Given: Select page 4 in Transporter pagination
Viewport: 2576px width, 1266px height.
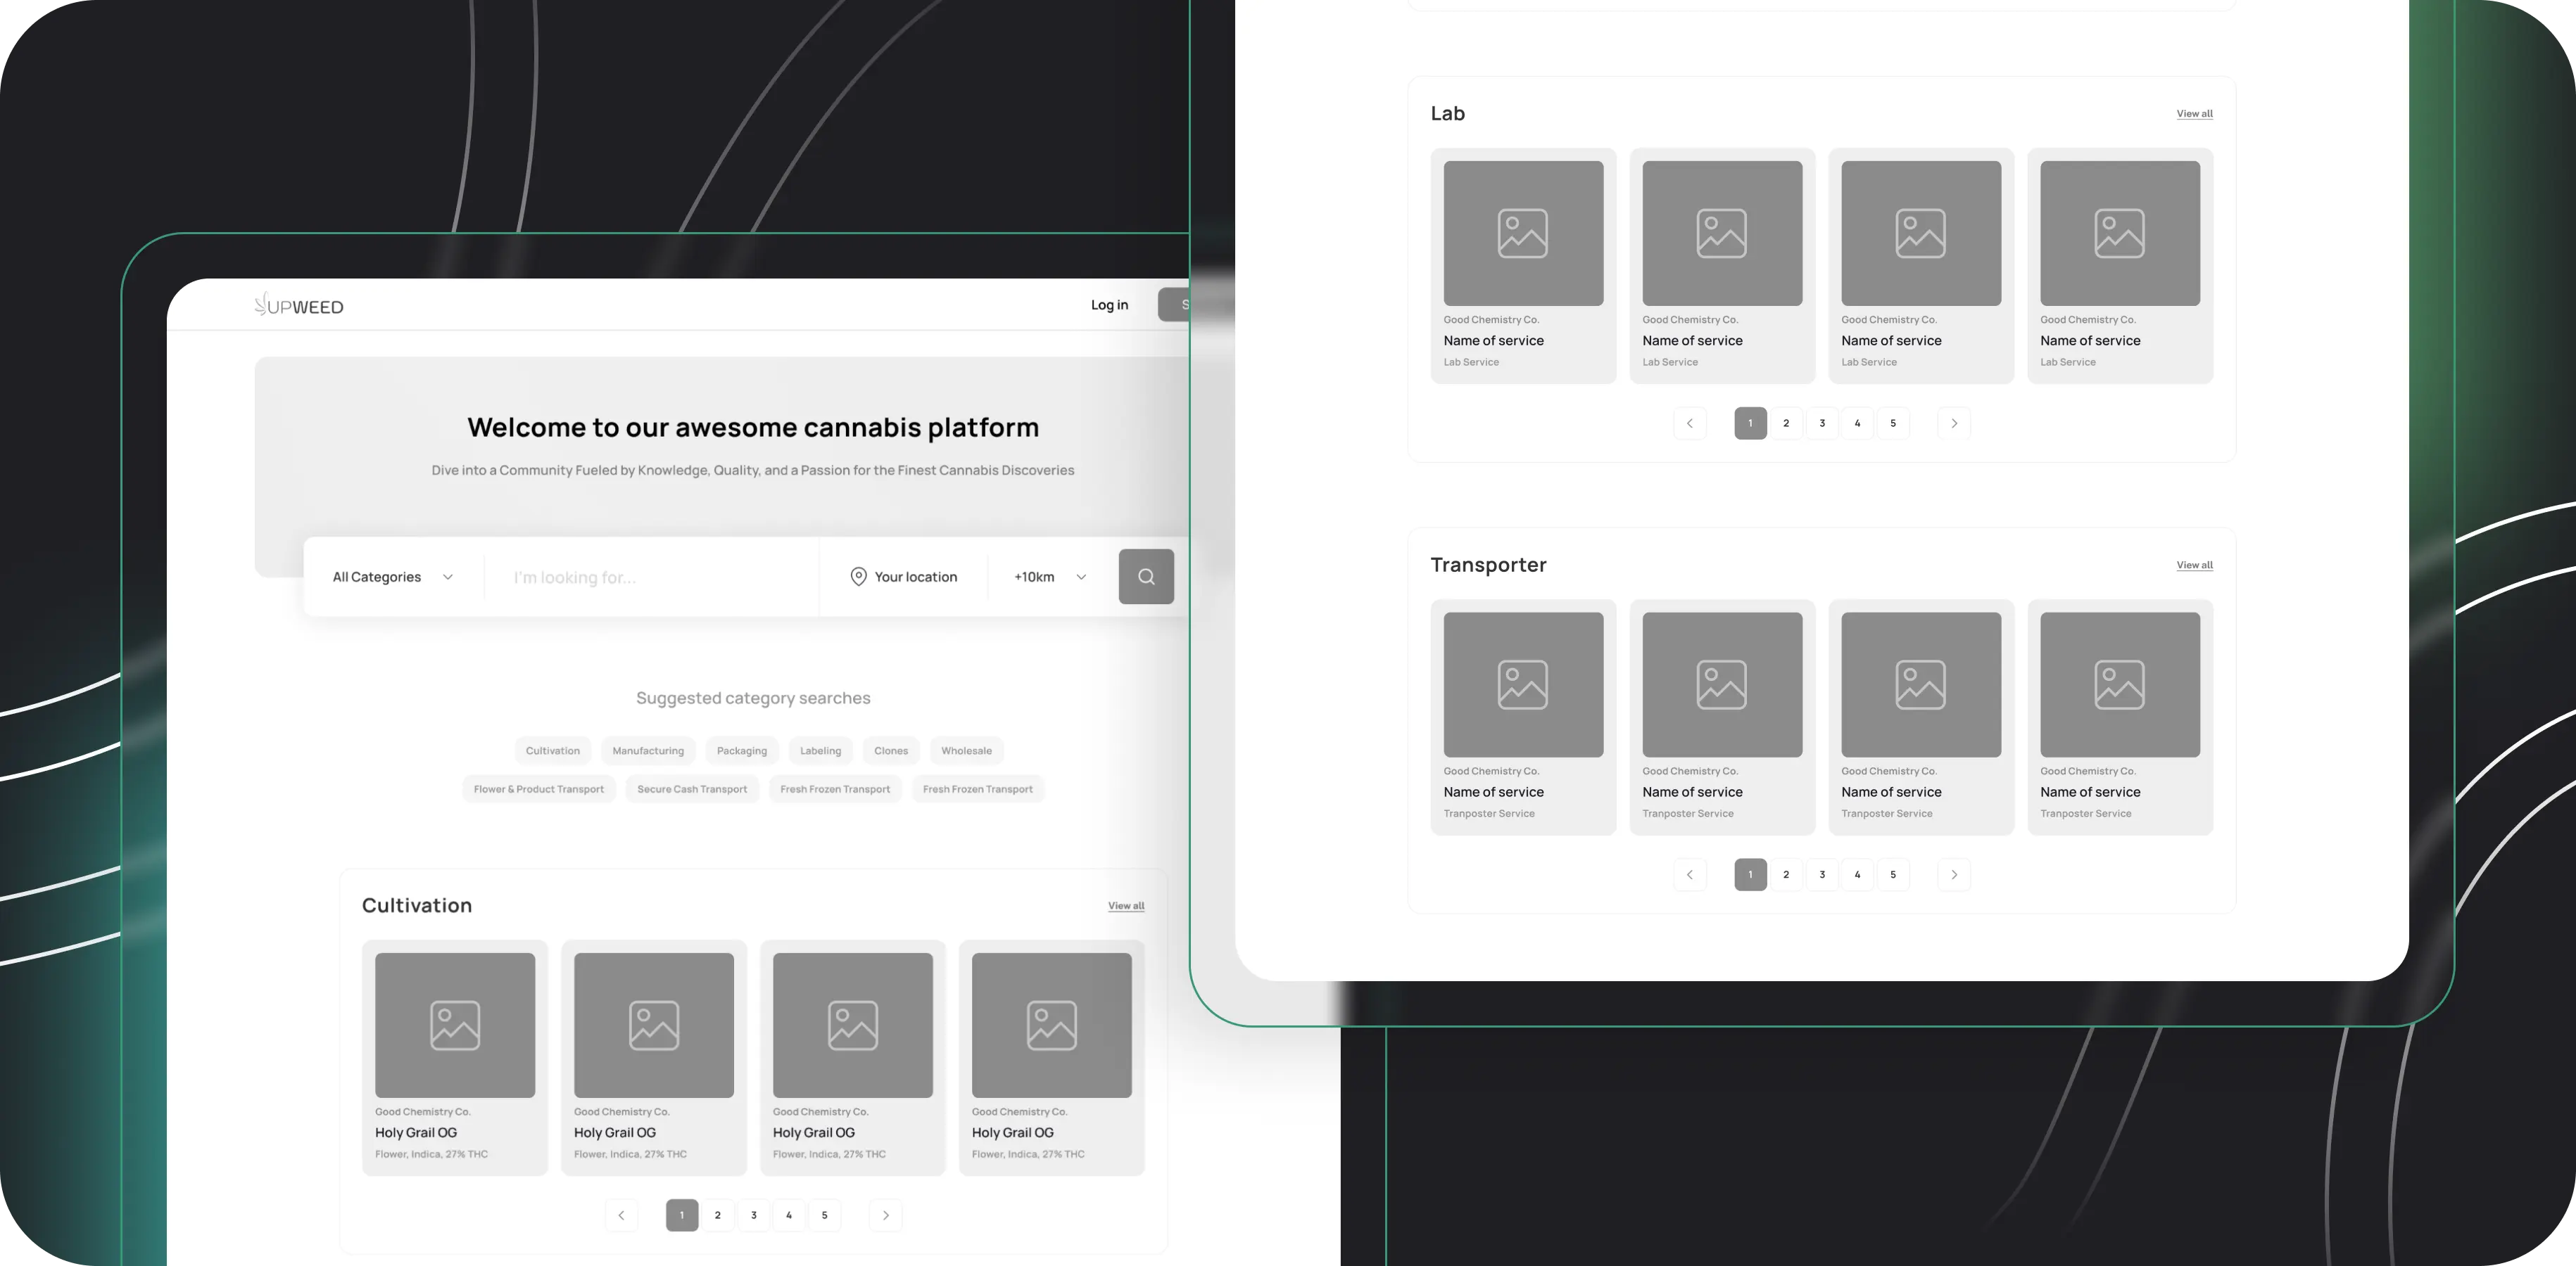Looking at the screenshot, I should [1858, 874].
